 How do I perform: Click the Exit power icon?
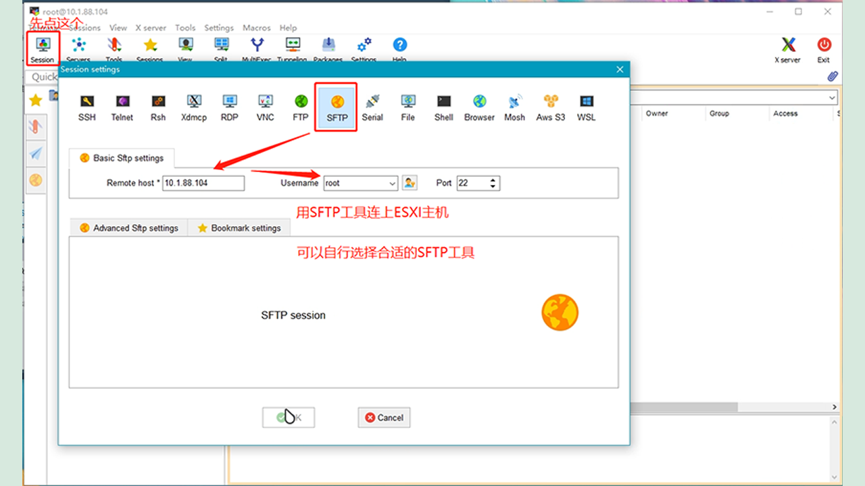[x=824, y=50]
